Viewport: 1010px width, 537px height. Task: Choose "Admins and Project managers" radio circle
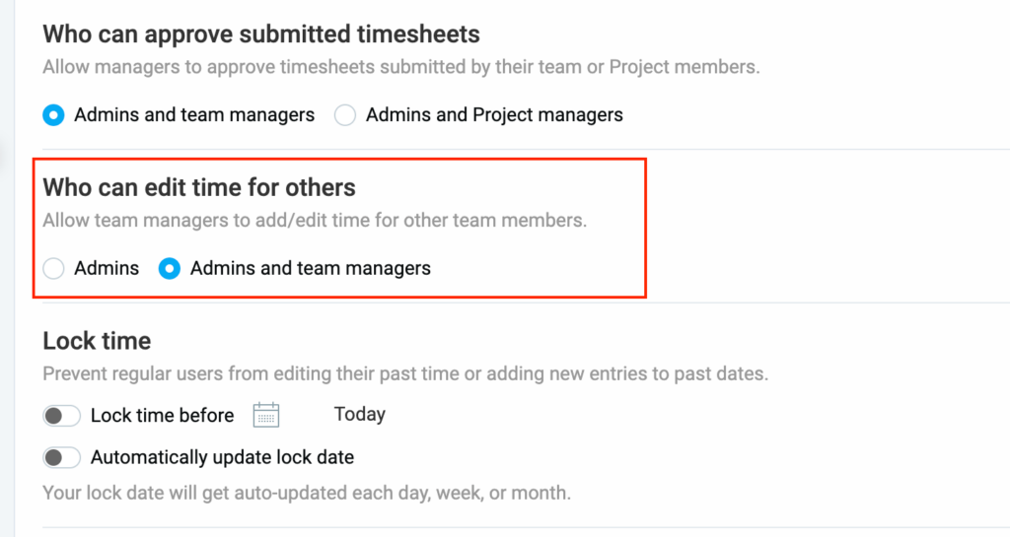(344, 115)
